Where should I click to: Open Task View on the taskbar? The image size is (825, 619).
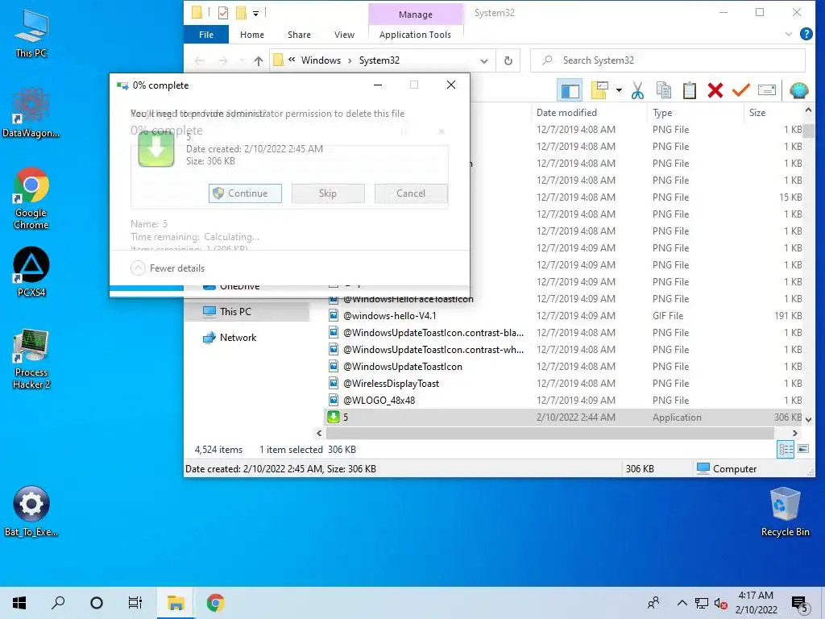coord(135,603)
